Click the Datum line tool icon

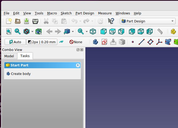point(142,42)
